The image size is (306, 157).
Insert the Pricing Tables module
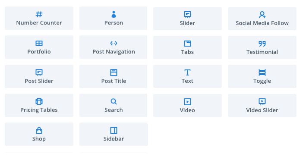coord(39,105)
